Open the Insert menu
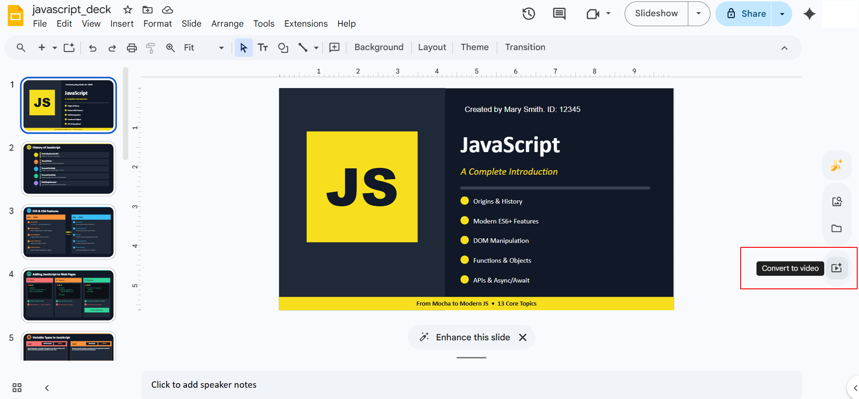Image resolution: width=859 pixels, height=399 pixels. point(122,23)
